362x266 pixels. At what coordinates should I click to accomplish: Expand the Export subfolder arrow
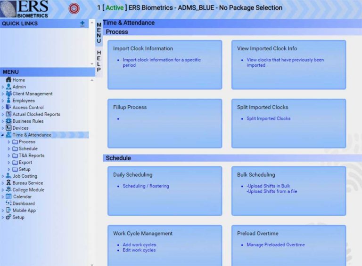(x=9, y=163)
